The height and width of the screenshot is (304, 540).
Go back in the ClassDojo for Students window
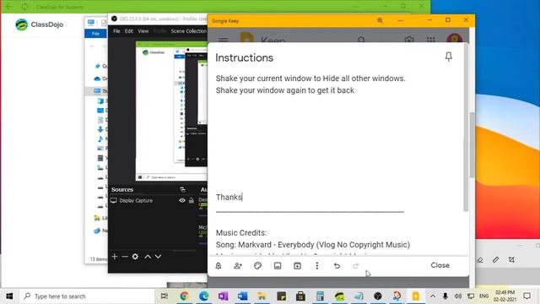tap(8, 7)
